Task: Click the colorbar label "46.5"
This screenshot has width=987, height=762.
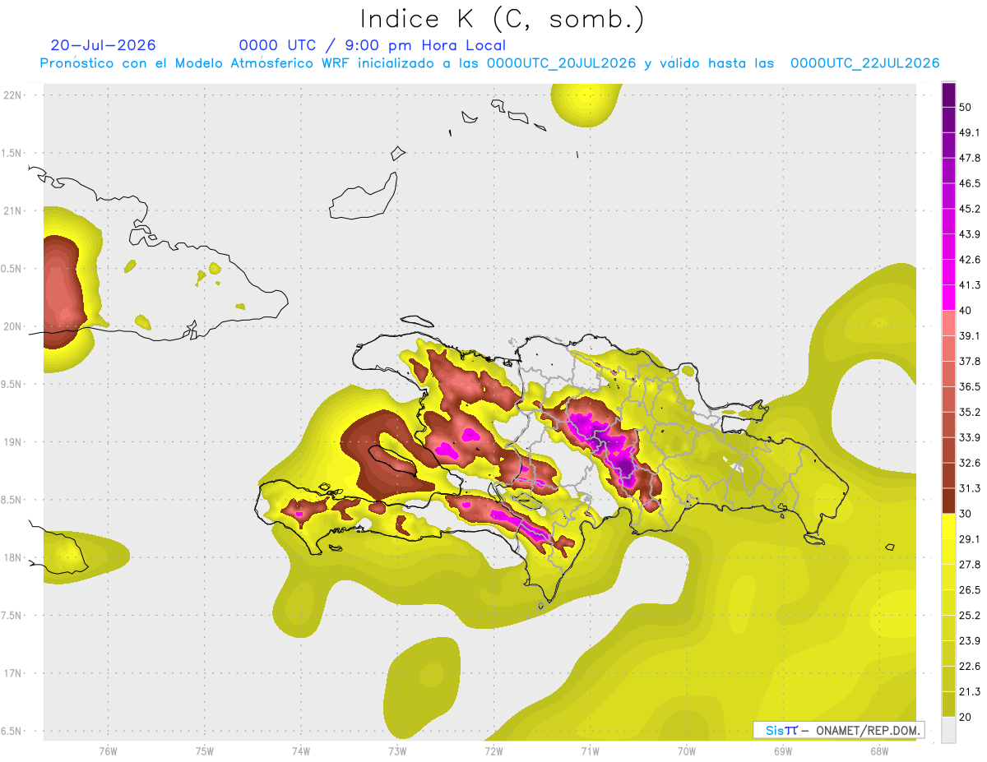Action: tap(970, 183)
